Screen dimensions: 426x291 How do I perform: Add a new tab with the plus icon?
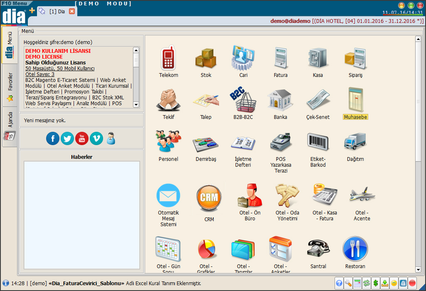(32, 10)
